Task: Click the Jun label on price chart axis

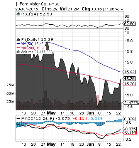Action: coord(90,113)
